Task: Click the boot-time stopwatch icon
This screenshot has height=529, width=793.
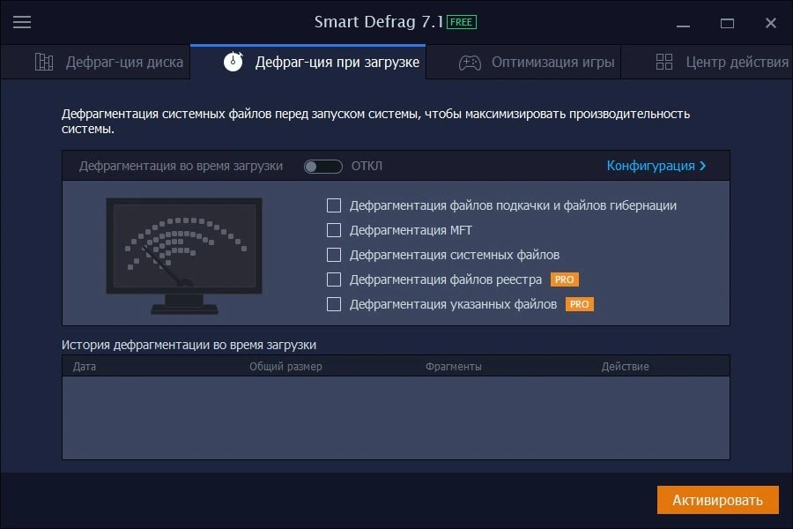Action: pos(233,61)
